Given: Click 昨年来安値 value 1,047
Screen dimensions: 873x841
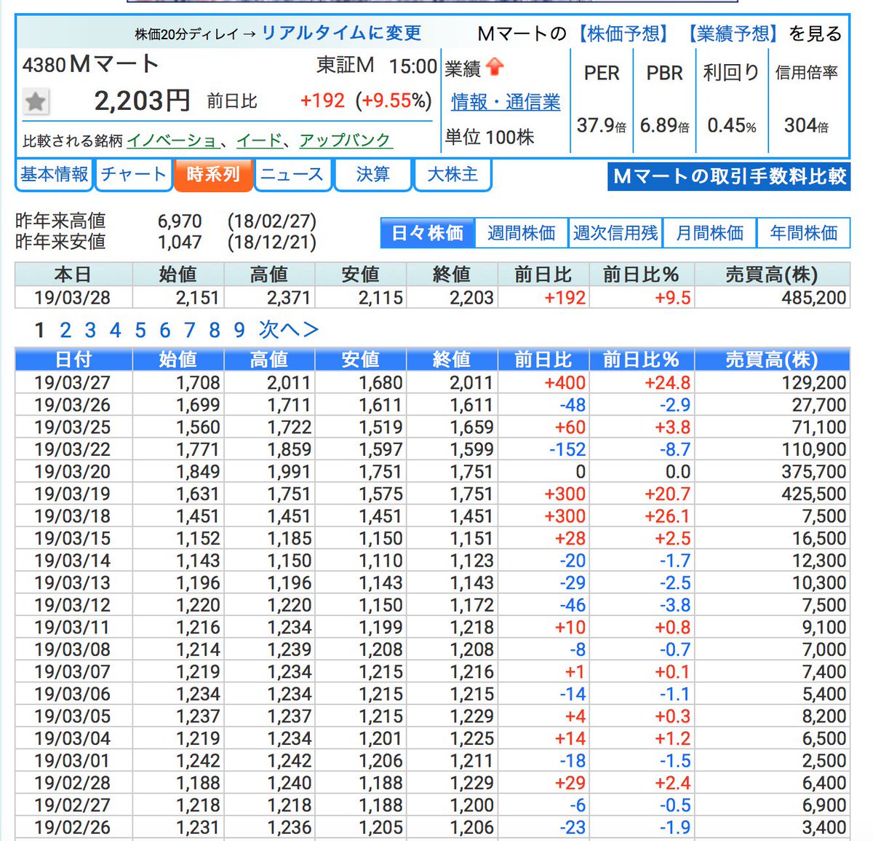Looking at the screenshot, I should coord(180,242).
